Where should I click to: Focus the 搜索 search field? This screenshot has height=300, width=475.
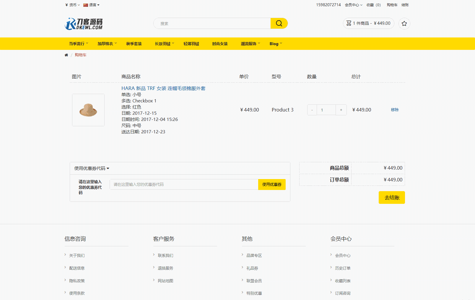click(x=212, y=23)
